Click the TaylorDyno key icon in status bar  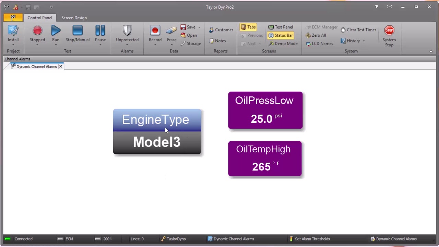(x=164, y=239)
